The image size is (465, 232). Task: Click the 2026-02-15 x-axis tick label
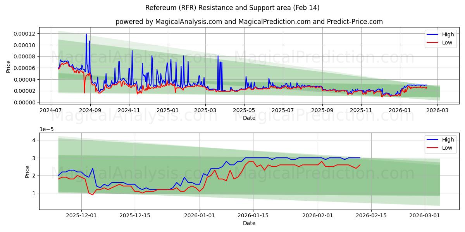tap(372, 215)
